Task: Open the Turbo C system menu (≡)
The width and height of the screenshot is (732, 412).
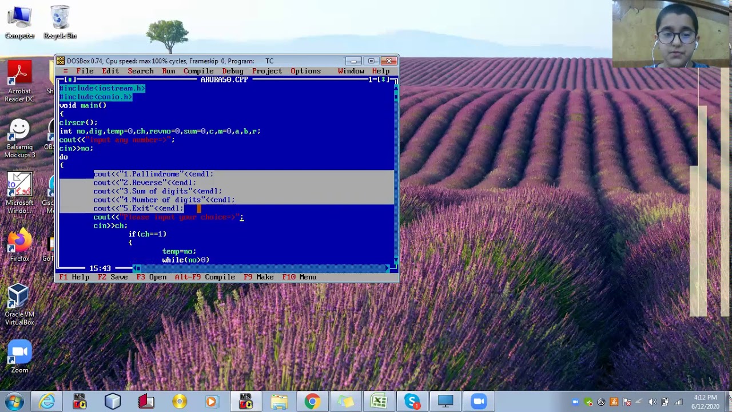Action: click(66, 71)
